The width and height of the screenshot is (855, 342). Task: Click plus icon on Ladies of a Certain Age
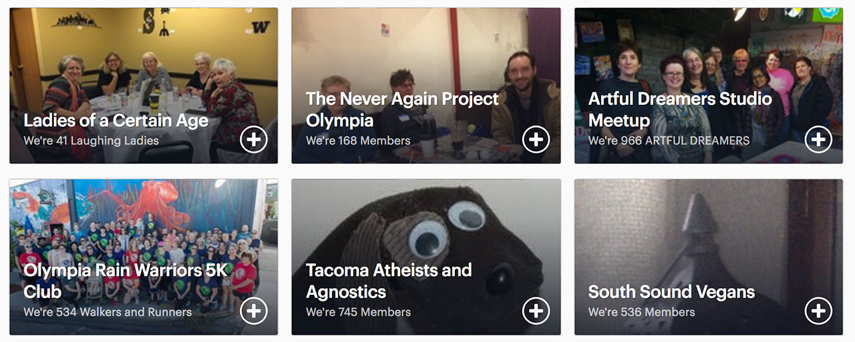(x=254, y=139)
